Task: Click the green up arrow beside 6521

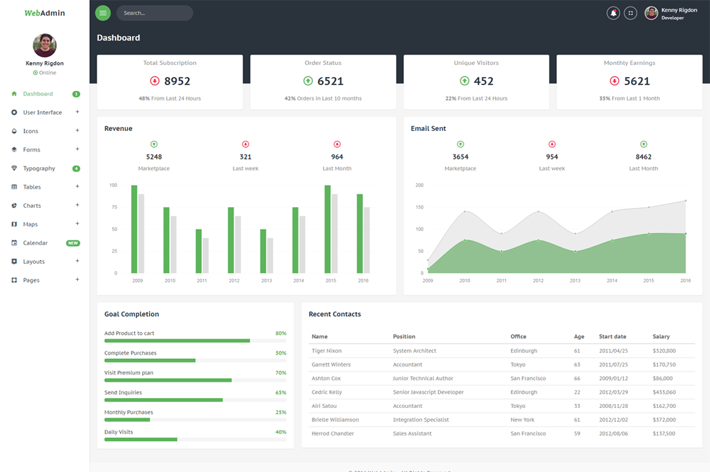Action: coord(308,81)
